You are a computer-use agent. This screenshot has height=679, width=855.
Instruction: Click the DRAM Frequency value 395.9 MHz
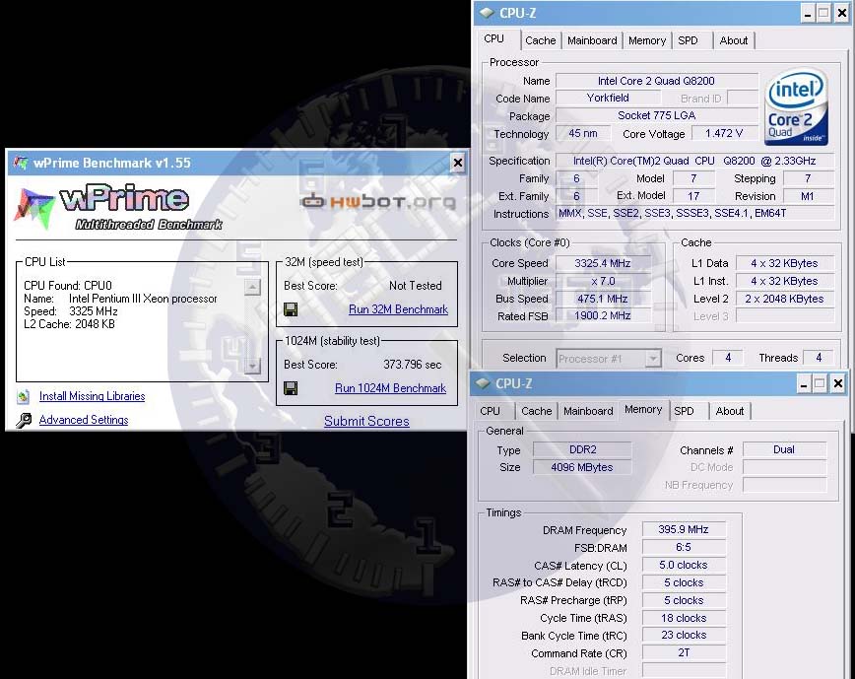[684, 529]
